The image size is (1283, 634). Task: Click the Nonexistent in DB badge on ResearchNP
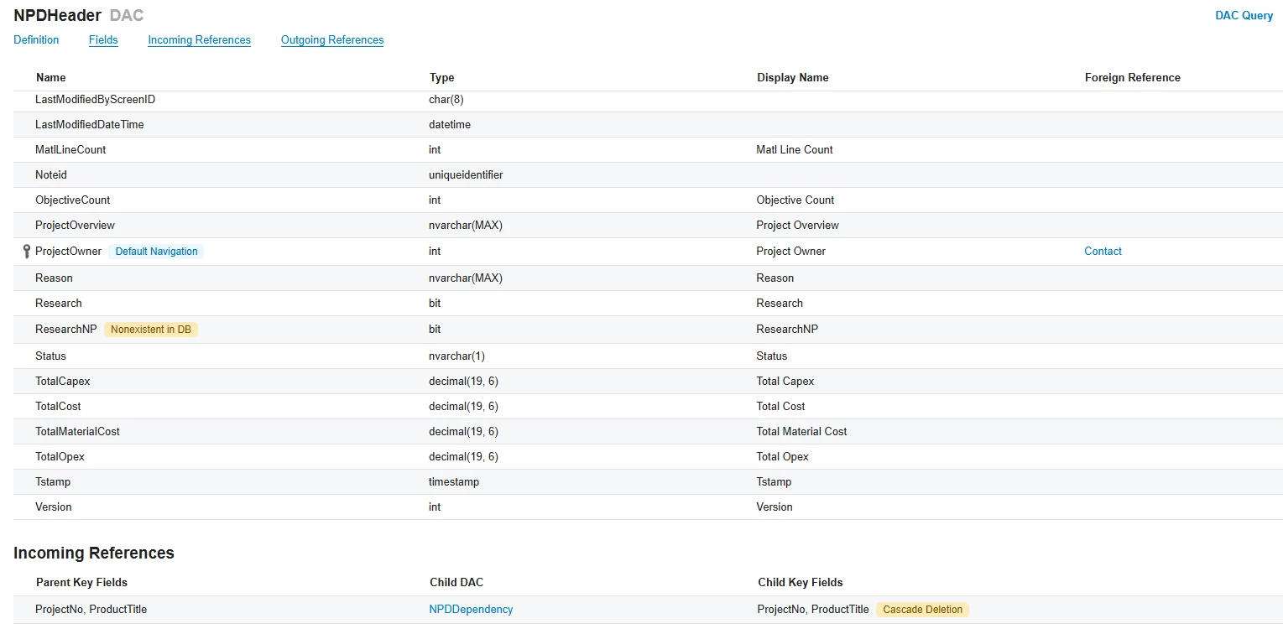[x=151, y=329]
